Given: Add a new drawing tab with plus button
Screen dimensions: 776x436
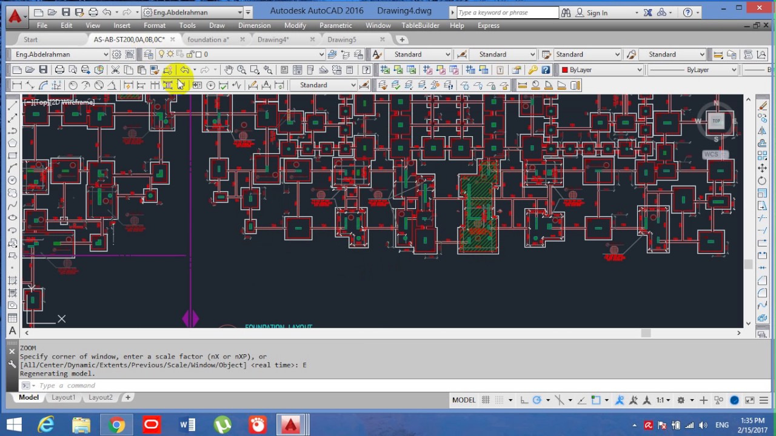Looking at the screenshot, I should pos(402,39).
